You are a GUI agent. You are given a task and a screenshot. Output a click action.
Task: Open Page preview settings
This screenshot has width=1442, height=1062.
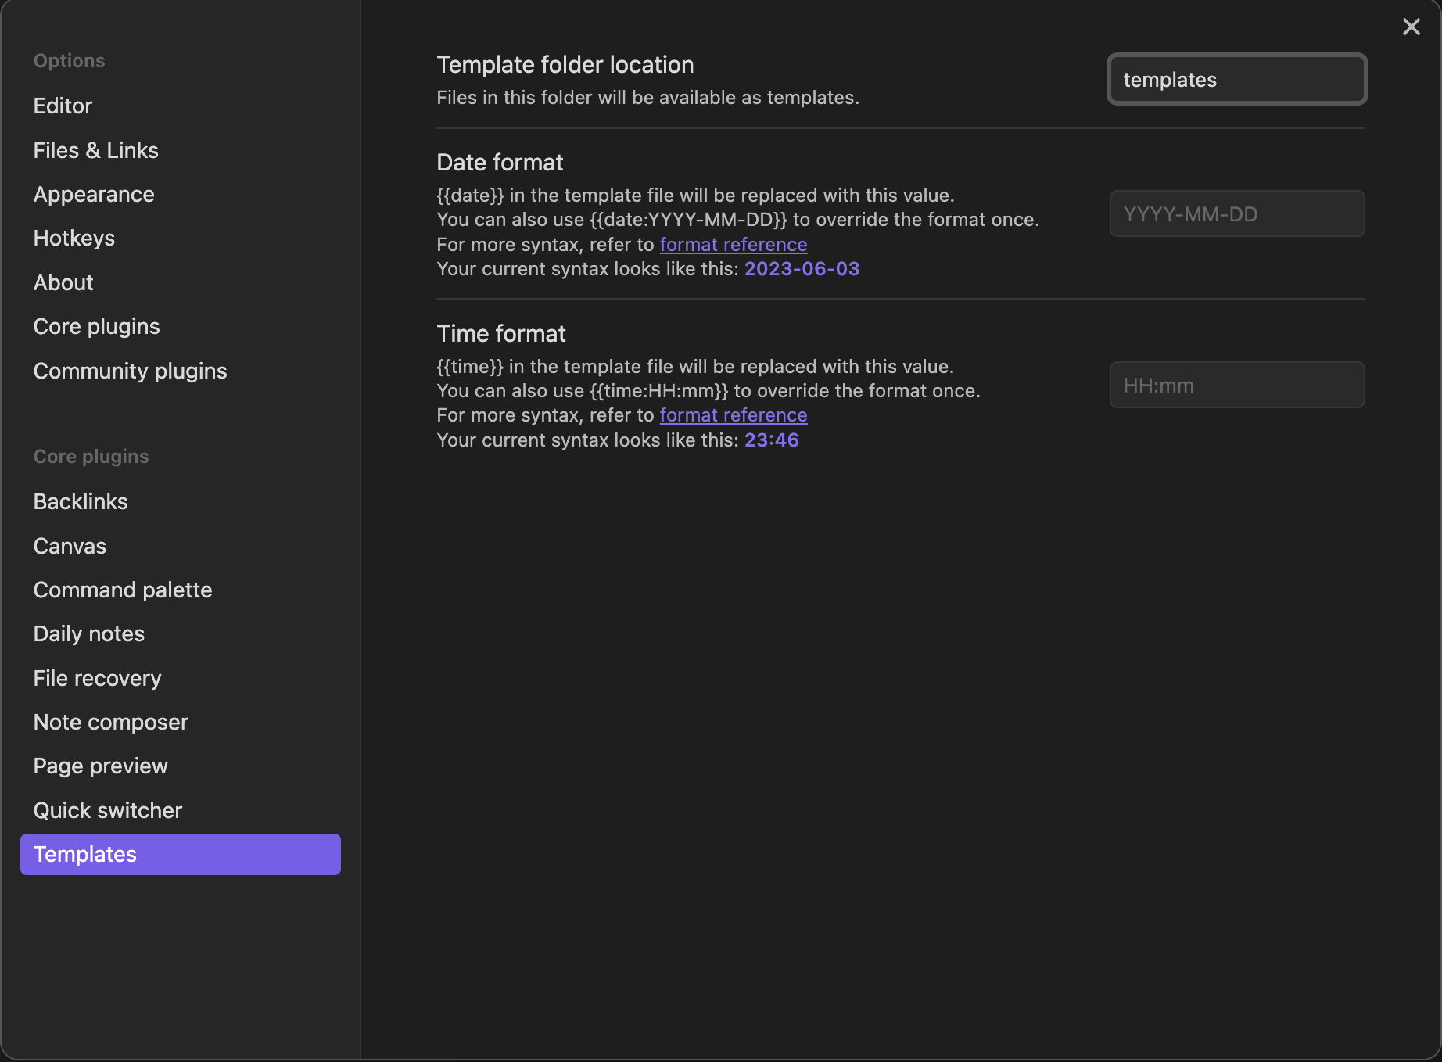(100, 766)
